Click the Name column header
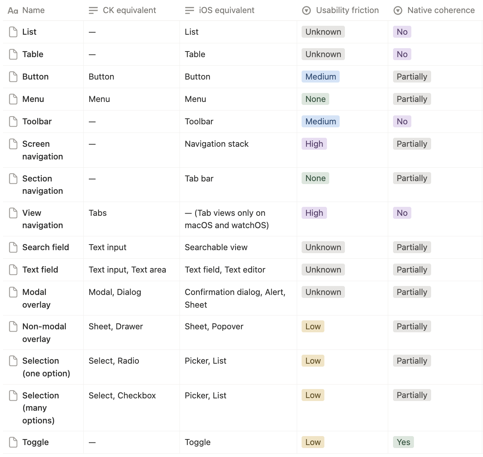Image resolution: width=483 pixels, height=457 pixels. 33,10
